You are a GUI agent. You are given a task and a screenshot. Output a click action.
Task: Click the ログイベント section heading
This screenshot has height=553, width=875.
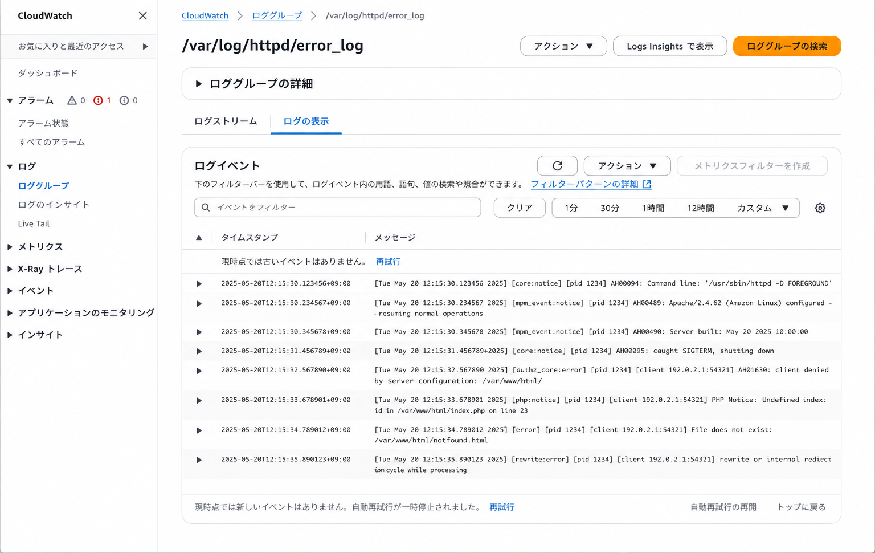(227, 166)
